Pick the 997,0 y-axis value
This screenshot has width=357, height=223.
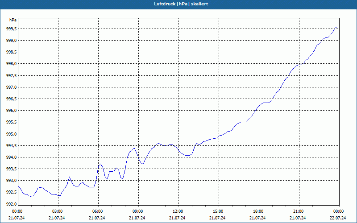tap(12, 87)
